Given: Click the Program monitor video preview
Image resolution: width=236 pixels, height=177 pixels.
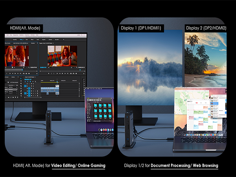Looking at the screenshot, I should (62, 55).
